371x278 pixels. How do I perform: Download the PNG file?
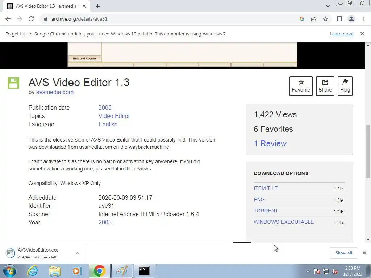[259, 199]
